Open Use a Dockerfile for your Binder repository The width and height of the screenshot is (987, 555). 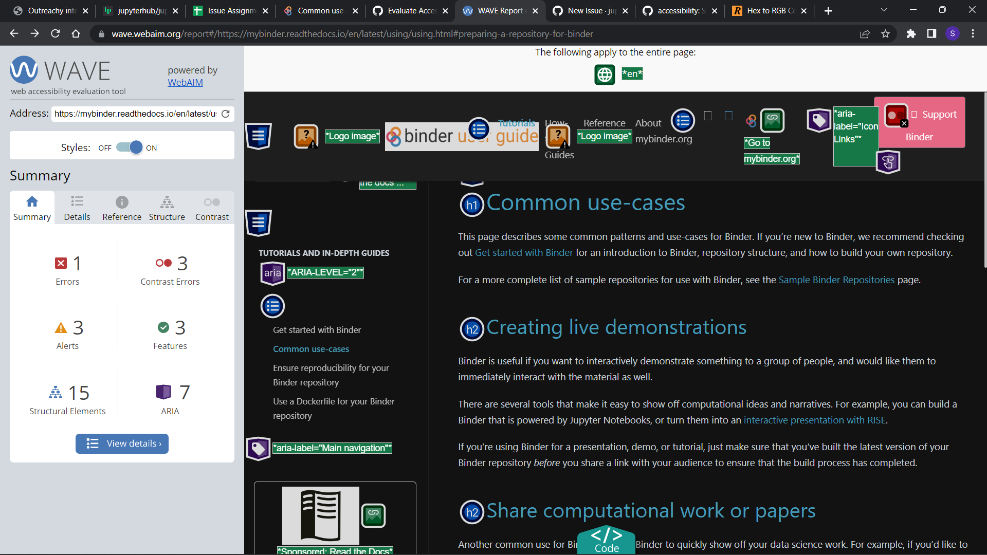pyautogui.click(x=334, y=409)
